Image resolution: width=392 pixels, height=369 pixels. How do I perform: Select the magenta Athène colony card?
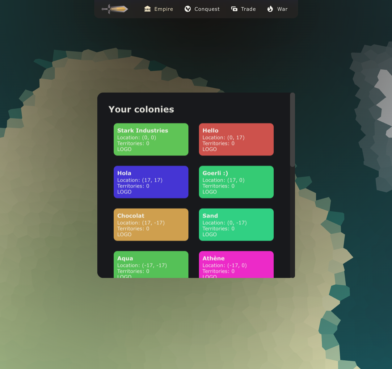236,265
